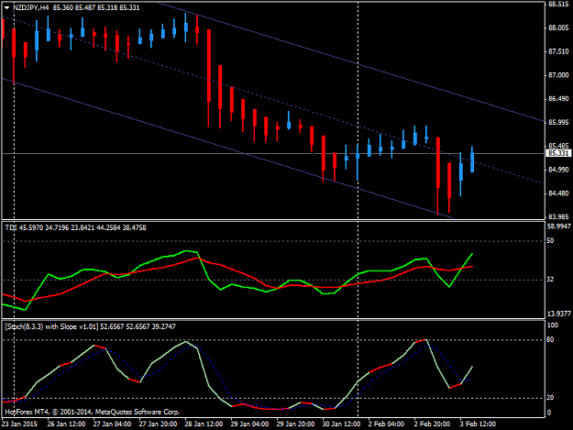573x430 pixels.
Task: Open the chart menu triangle beside NZDJPY
Action: tap(6, 7)
